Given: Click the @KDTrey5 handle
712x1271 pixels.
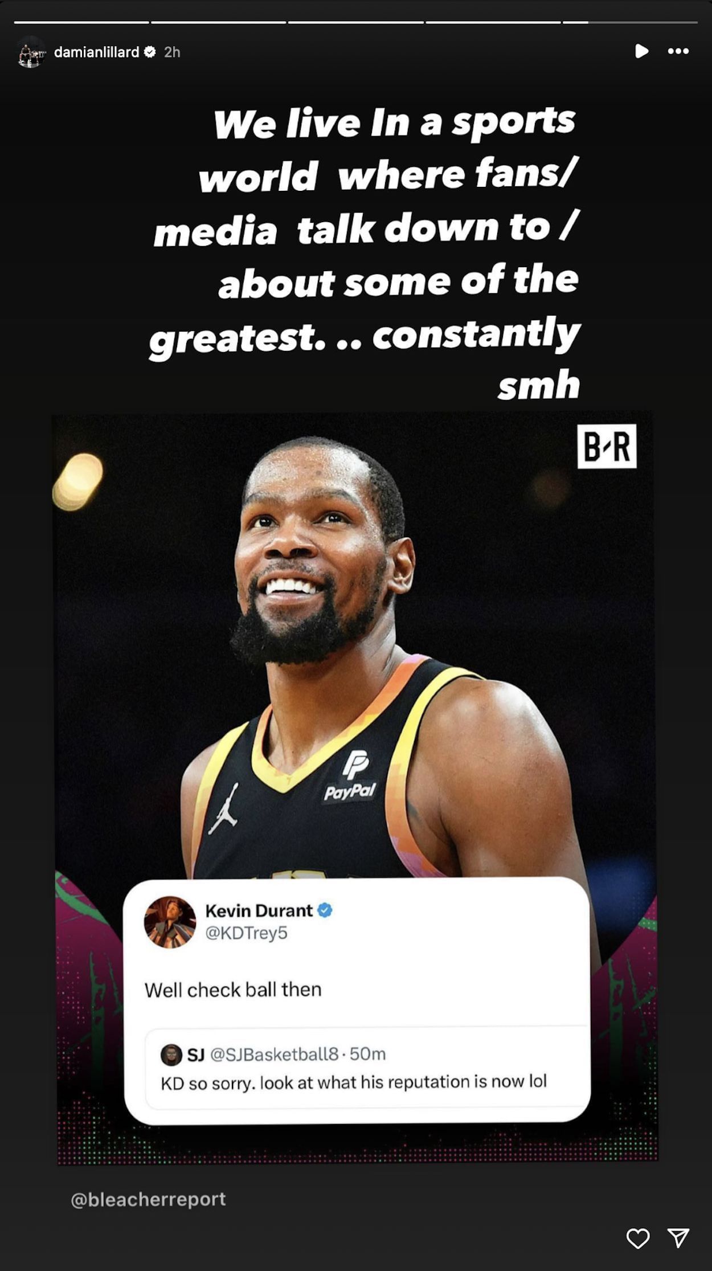Looking at the screenshot, I should point(246,933).
